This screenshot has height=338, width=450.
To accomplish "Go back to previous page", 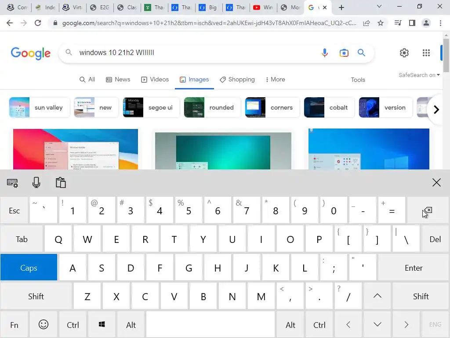I will (x=10, y=23).
